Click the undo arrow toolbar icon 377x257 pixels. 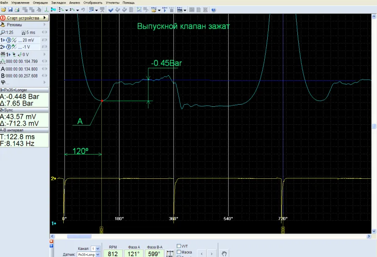coord(83,10)
